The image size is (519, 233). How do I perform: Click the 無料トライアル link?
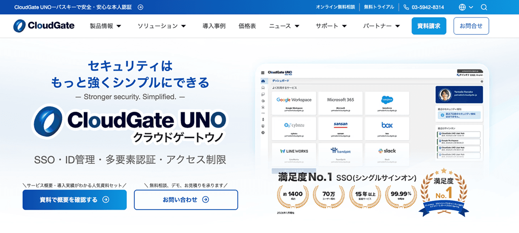click(379, 7)
